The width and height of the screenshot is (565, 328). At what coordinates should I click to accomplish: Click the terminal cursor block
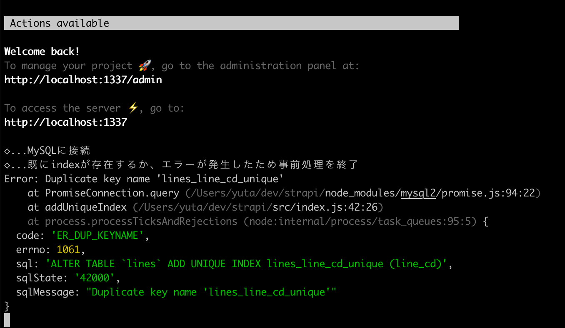(7, 320)
